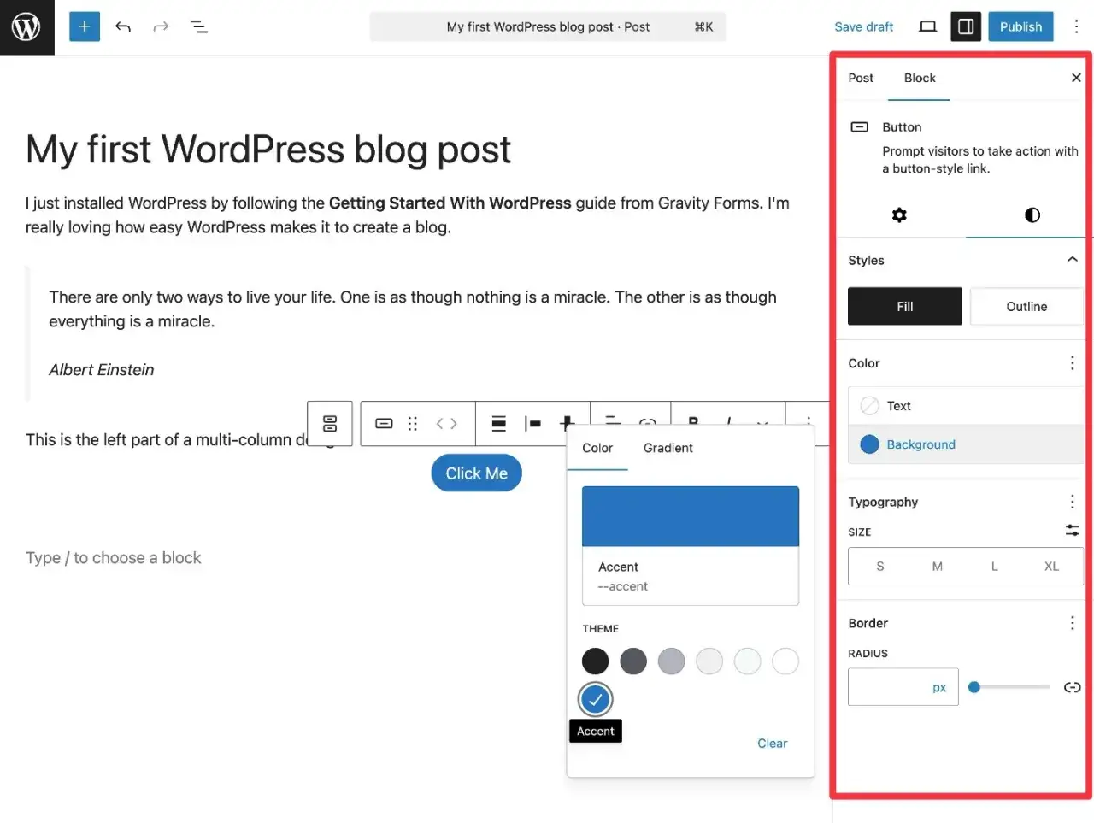Switch to the Color tab in popover
Viewport: 1094px width, 823px height.
click(597, 448)
